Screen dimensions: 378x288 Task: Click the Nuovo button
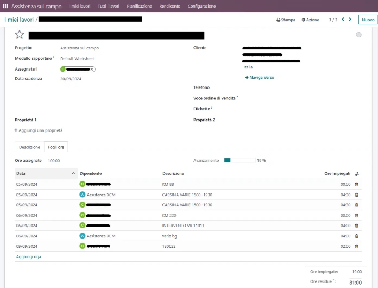(368, 20)
